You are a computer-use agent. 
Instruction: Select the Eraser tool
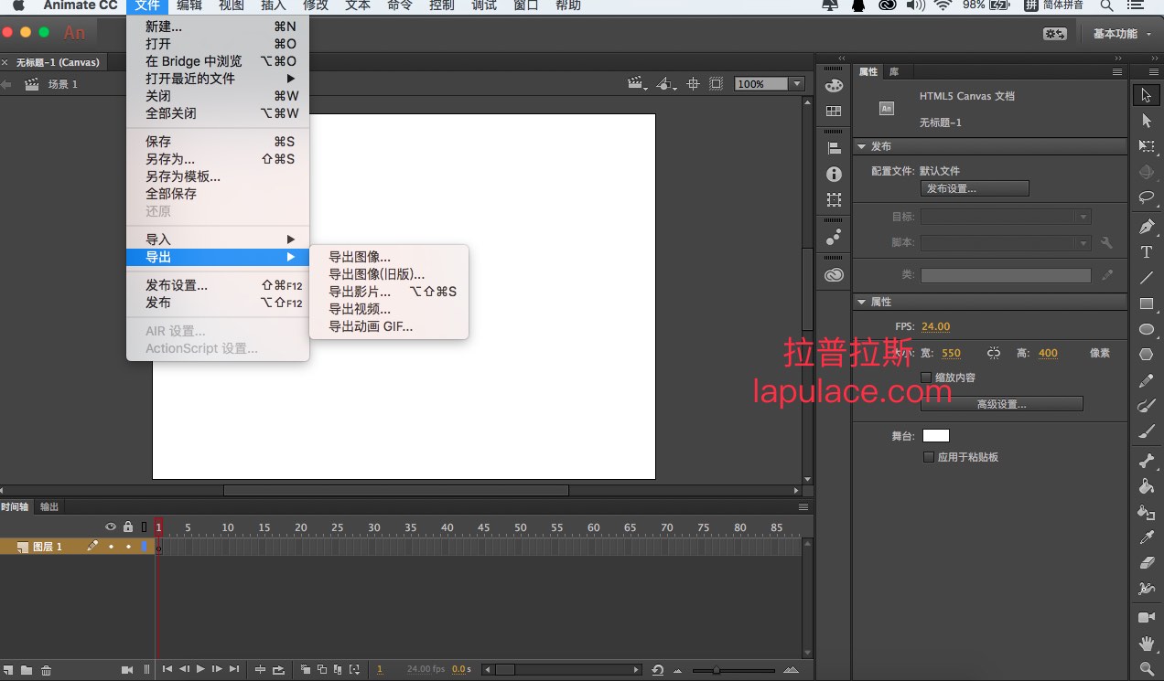click(x=1146, y=563)
